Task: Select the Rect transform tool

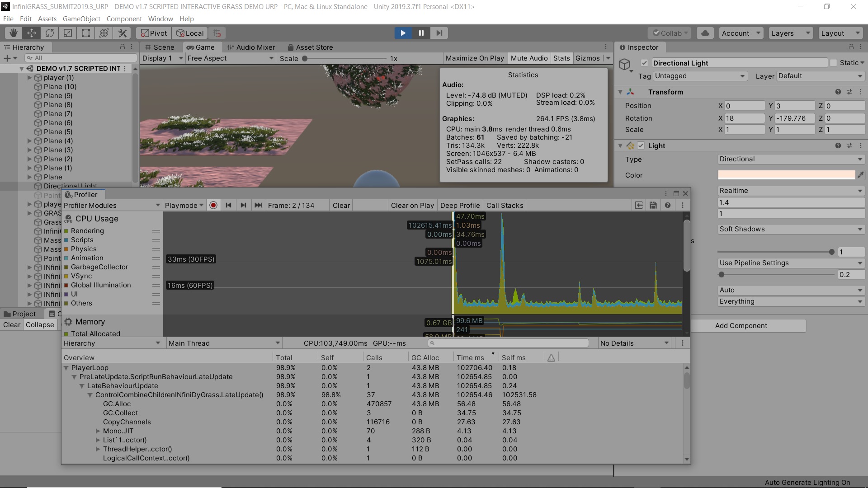Action: pyautogui.click(x=85, y=33)
